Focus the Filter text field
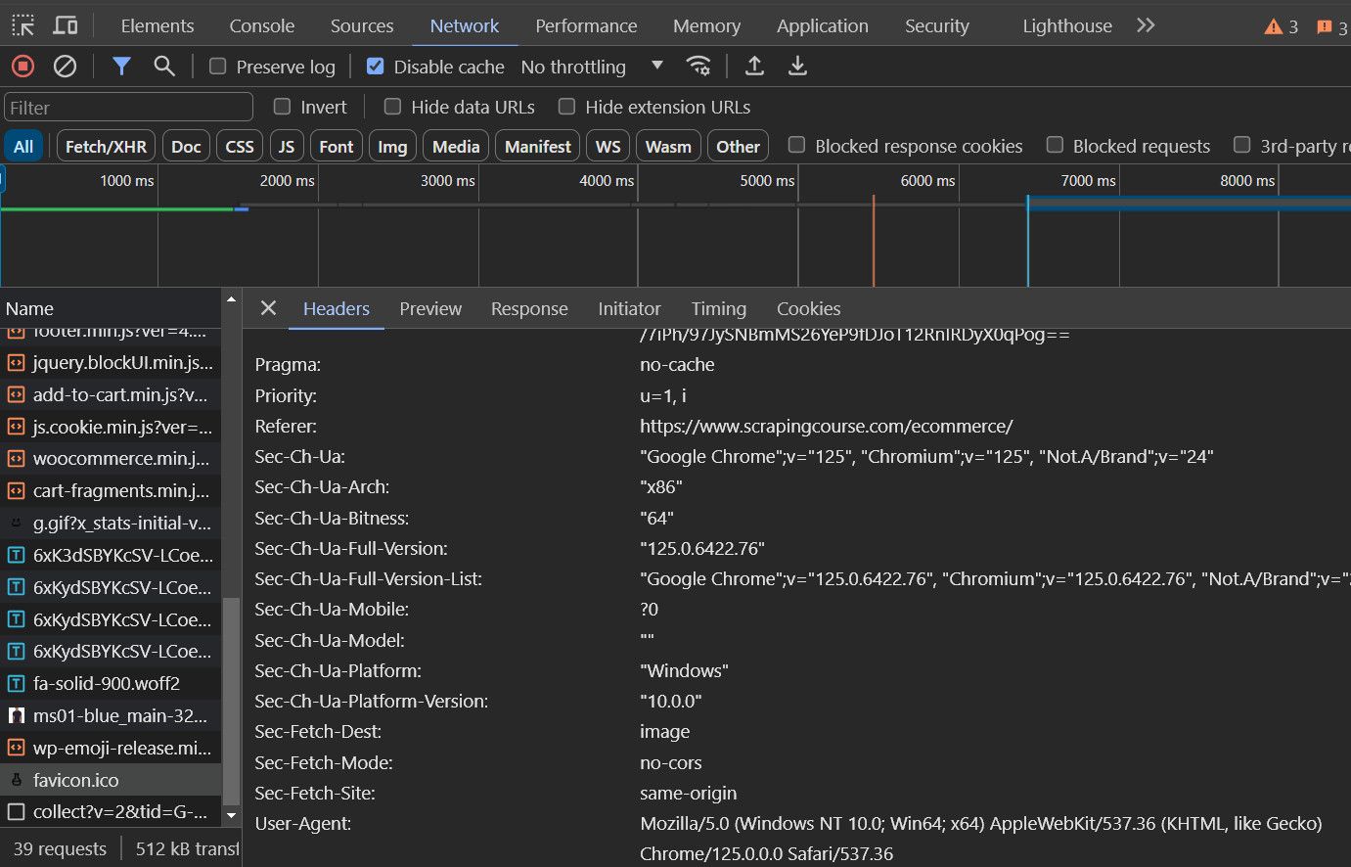 click(128, 107)
